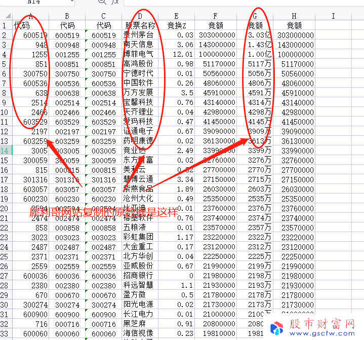Click the value 3.06 in column E
This screenshot has height=340, width=364.
(x=176, y=45)
